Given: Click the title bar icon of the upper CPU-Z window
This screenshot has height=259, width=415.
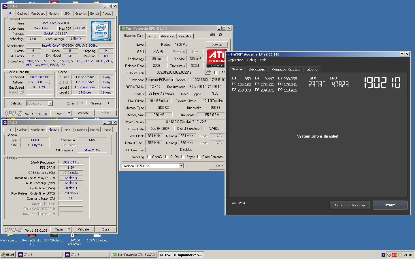Looking at the screenshot, I should point(5,6).
